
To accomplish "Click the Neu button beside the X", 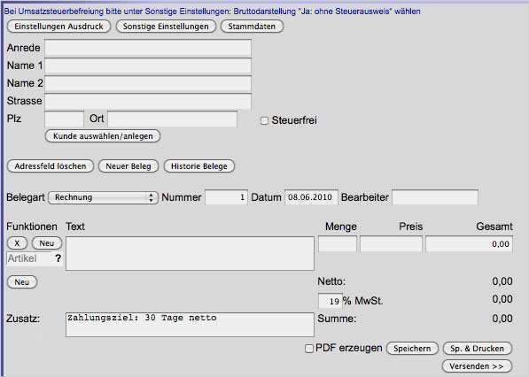I will [x=47, y=242].
